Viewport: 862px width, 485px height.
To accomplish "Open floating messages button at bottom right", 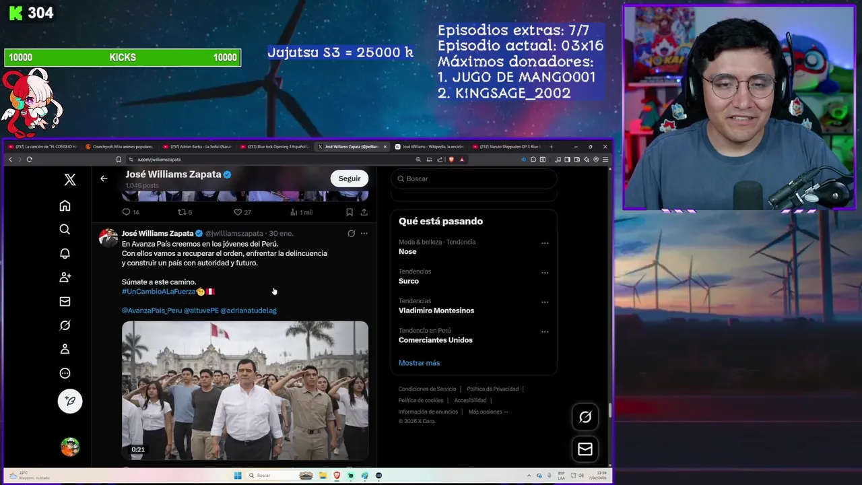I will [585, 449].
